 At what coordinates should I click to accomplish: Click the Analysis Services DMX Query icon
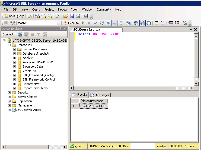(x=44, y=16)
